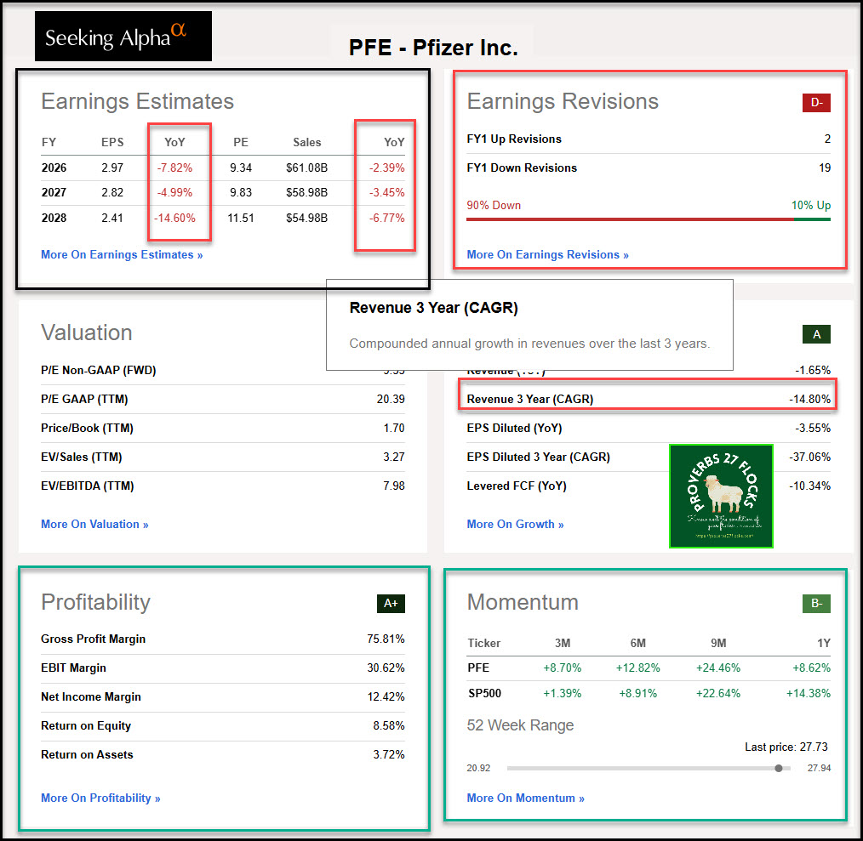Click the 52 Week Range slider marker
863x841 pixels.
pyautogui.click(x=779, y=768)
